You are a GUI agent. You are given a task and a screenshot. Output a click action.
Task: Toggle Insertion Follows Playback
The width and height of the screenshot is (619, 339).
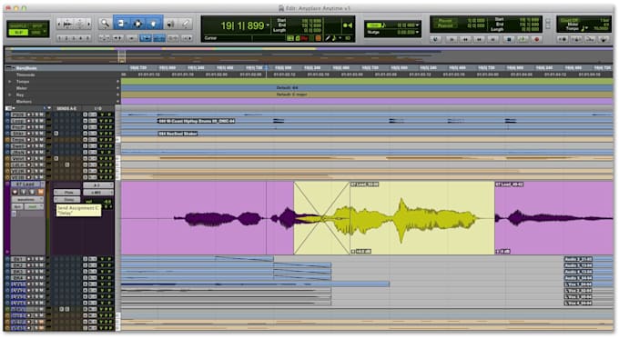[187, 38]
